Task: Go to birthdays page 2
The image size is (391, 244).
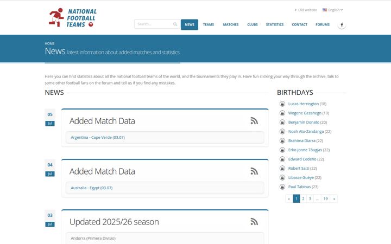Action: [303, 198]
